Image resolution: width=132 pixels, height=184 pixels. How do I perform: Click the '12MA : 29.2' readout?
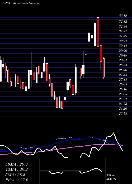[16, 170]
